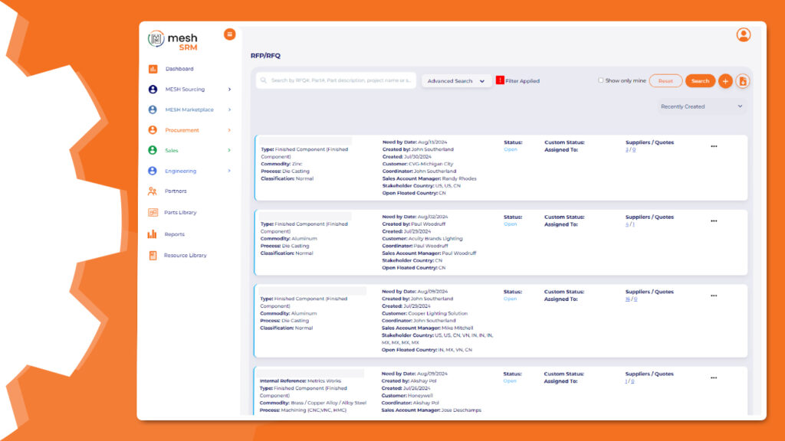Viewport: 785px width, 441px height.
Task: Click the Resource Library book icon
Action: pos(153,255)
